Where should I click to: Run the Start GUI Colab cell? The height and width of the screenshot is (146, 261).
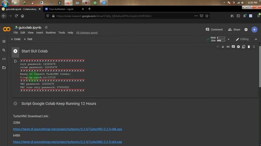pos(15,51)
